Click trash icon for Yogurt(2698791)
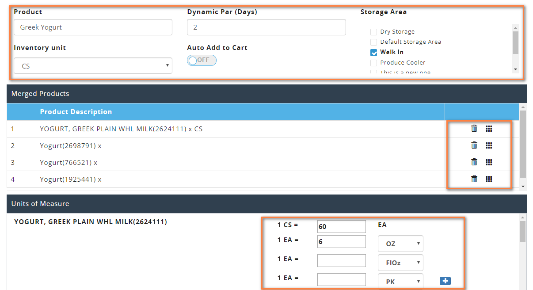The height and width of the screenshot is (290, 533). click(474, 145)
